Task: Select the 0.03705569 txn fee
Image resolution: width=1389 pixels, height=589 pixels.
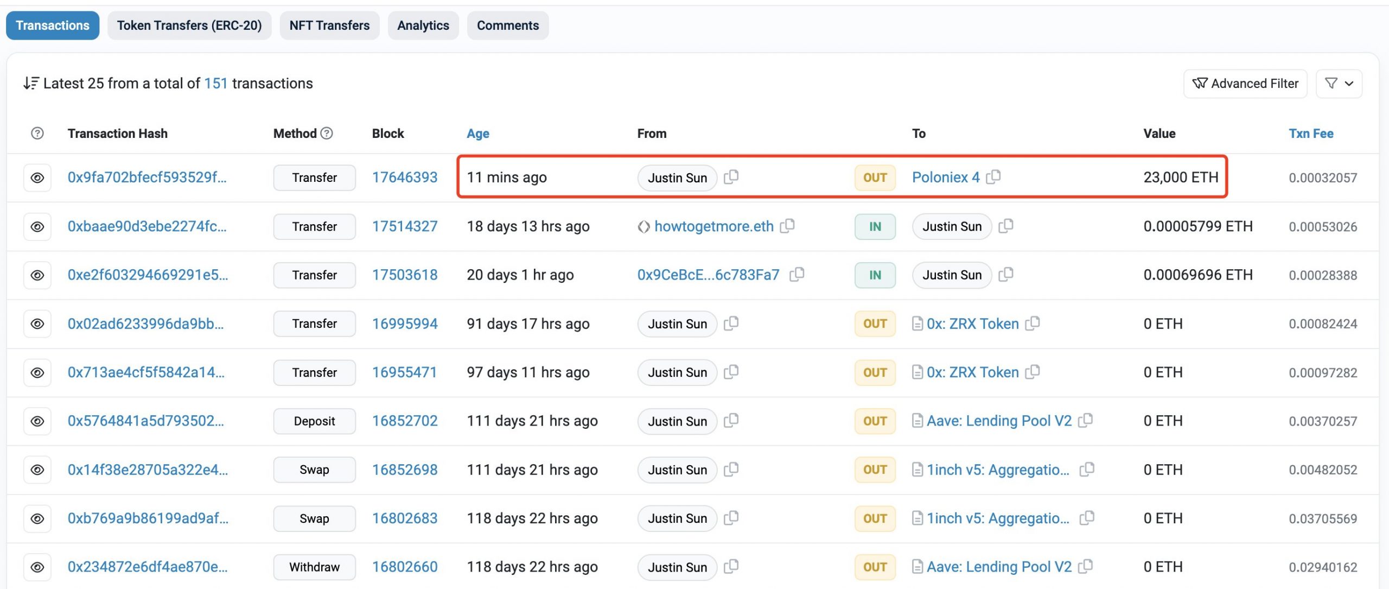Action: click(x=1323, y=519)
